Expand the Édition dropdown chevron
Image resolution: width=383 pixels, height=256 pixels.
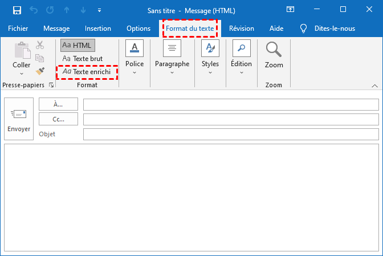(x=242, y=72)
